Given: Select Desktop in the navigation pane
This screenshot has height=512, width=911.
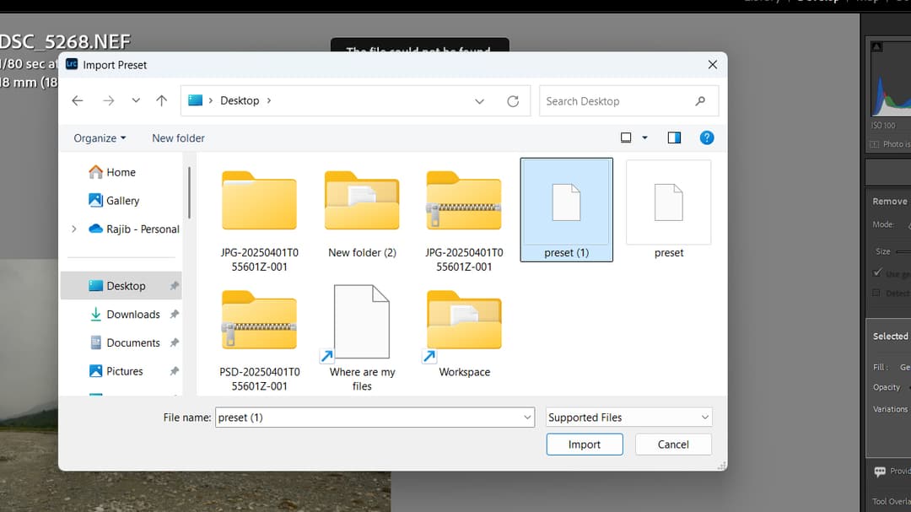Looking at the screenshot, I should (121, 286).
